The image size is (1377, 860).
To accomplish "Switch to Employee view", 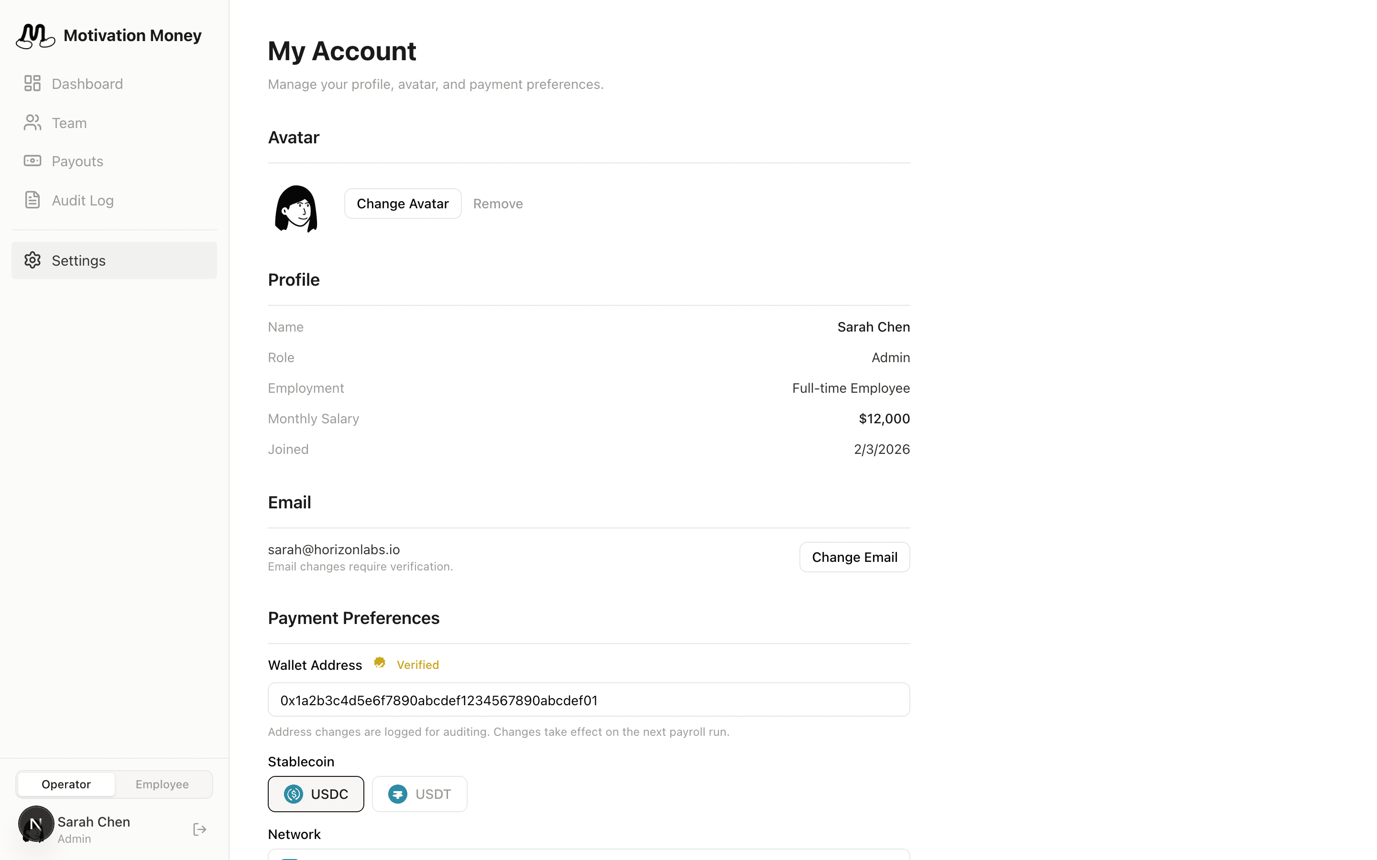I will [162, 785].
